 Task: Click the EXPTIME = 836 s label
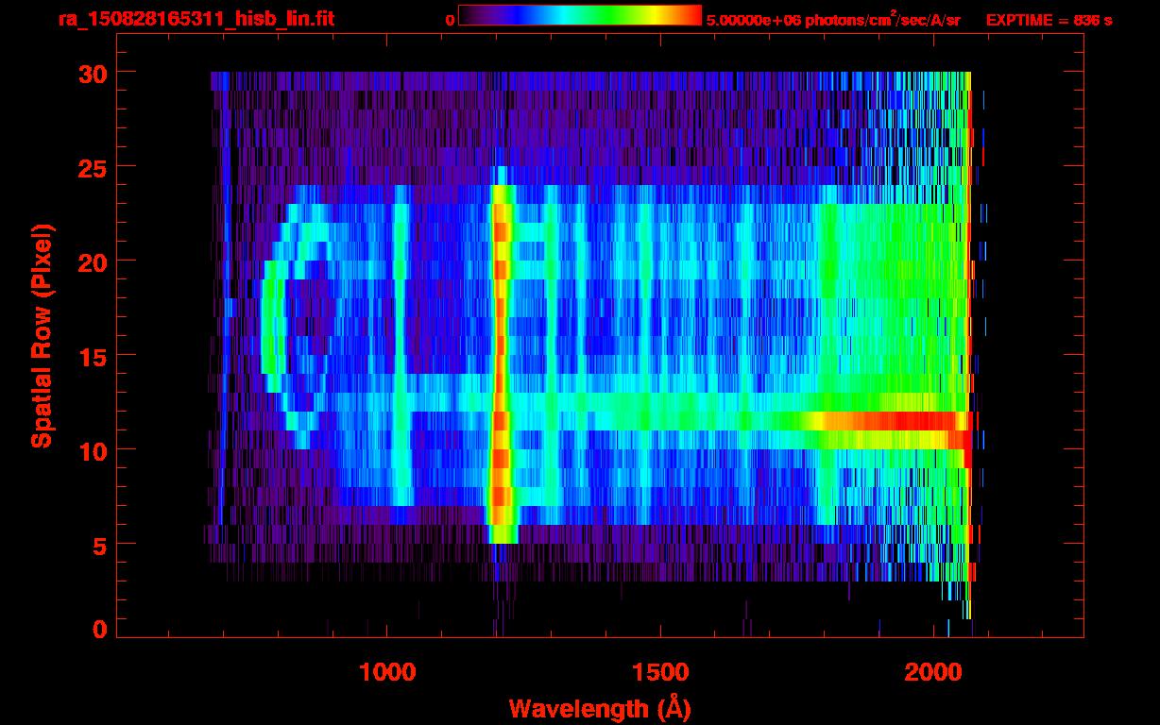(1049, 19)
